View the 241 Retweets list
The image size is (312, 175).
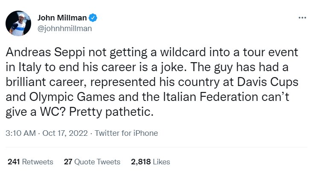tap(30, 162)
